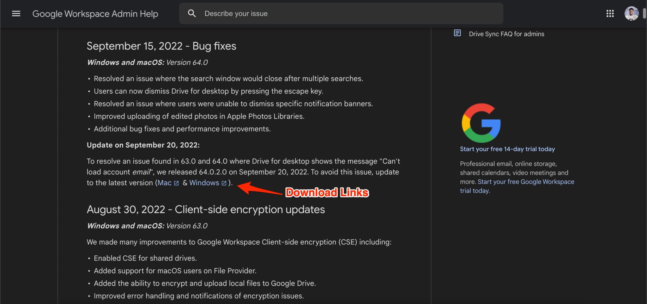Open the navigation hamburger menu
This screenshot has height=304, width=647.
point(16,13)
